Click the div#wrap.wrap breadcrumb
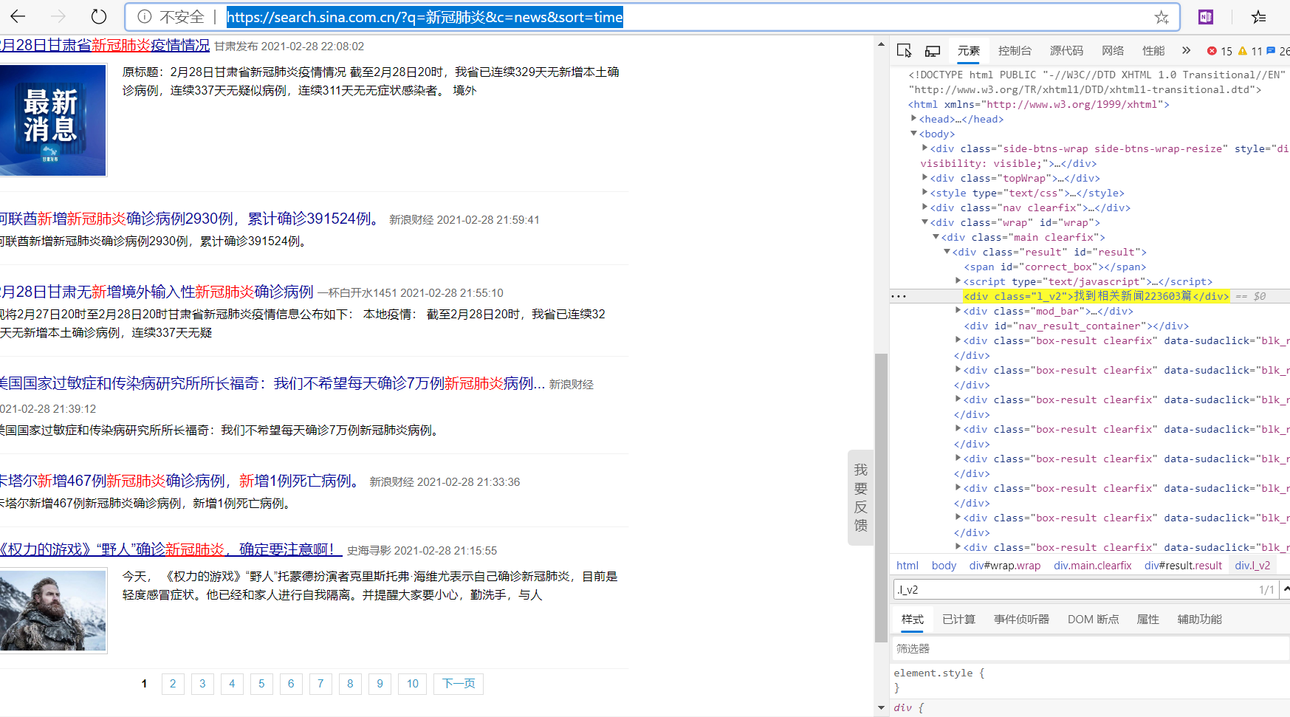This screenshot has height=717, width=1290. (1005, 566)
